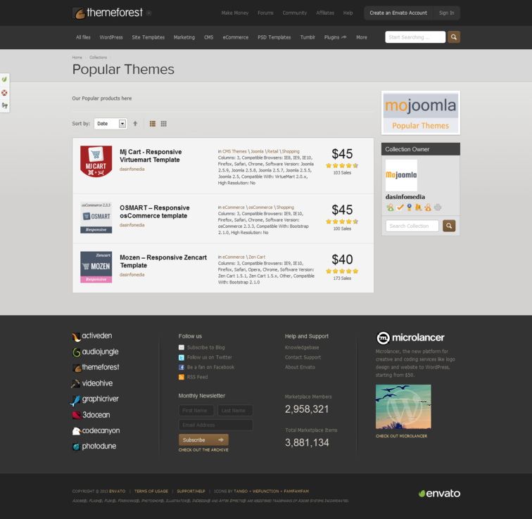Click the microlancer logo
The width and height of the screenshot is (532, 519).
[x=410, y=338]
